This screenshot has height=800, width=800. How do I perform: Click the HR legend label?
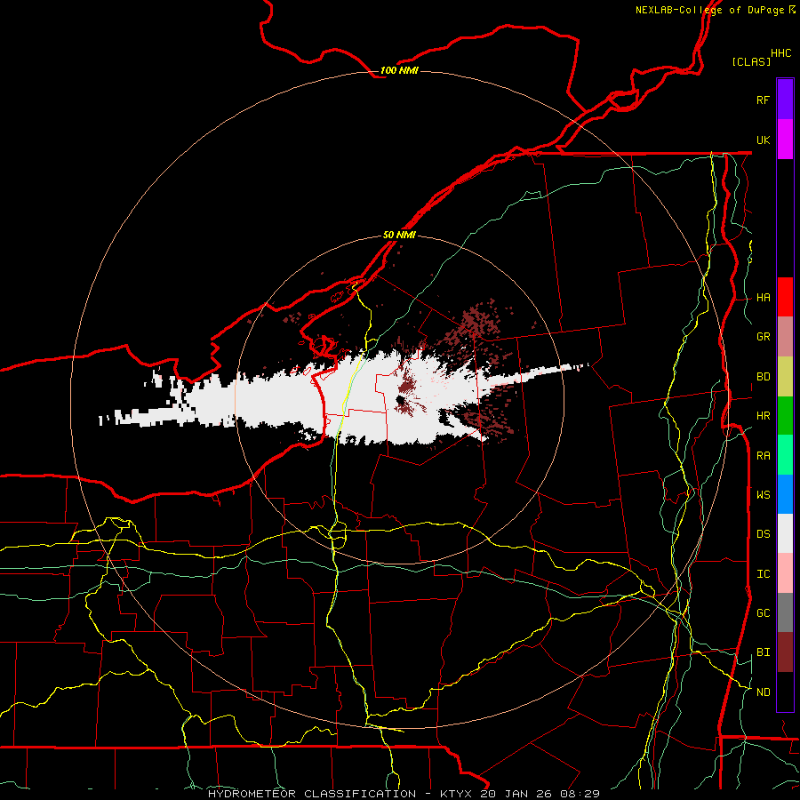(763, 416)
